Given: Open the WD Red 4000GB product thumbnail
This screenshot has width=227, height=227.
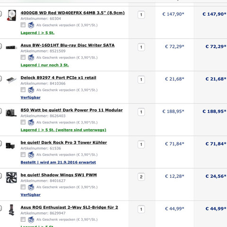Looking at the screenshot, I should coord(12,15).
